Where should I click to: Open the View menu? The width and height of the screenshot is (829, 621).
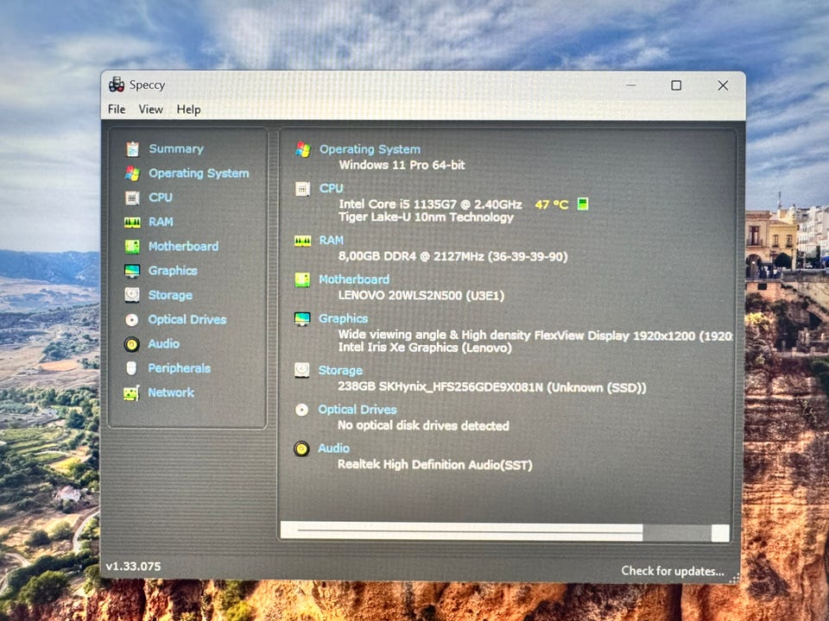click(x=150, y=110)
